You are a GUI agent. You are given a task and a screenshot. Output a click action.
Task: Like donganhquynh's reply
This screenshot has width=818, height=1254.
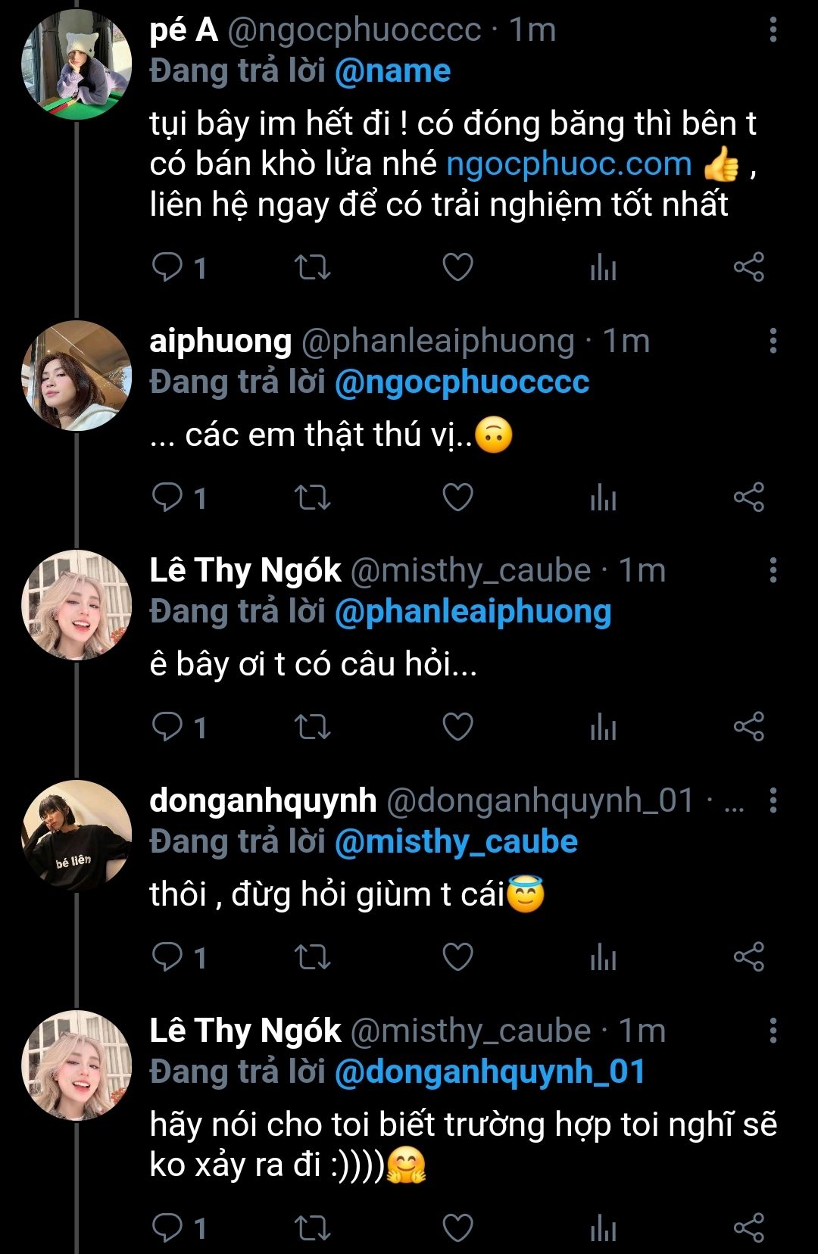(457, 957)
